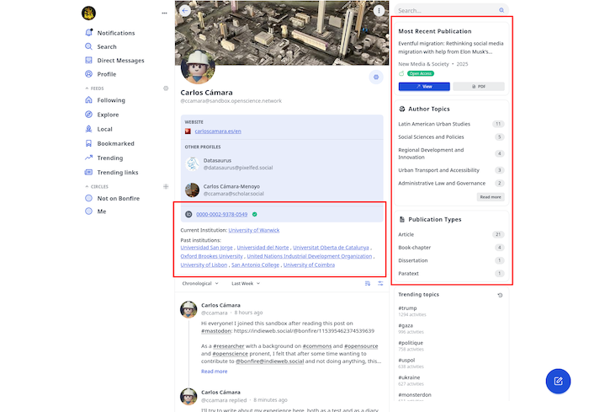The width and height of the screenshot is (589, 412).
Task: Click View button for recent publication
Action: pyautogui.click(x=424, y=86)
